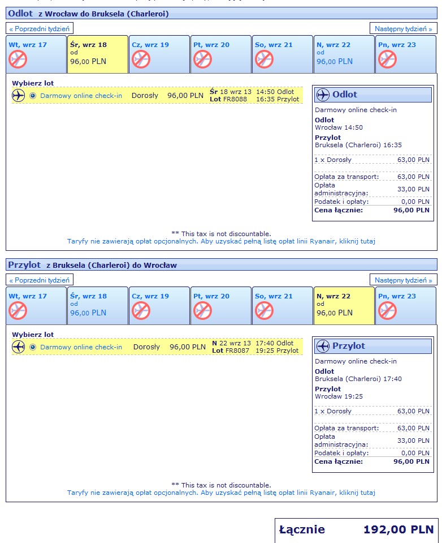Click 'Lot FR8087' flight number text
The image size is (442, 543).
(231, 350)
